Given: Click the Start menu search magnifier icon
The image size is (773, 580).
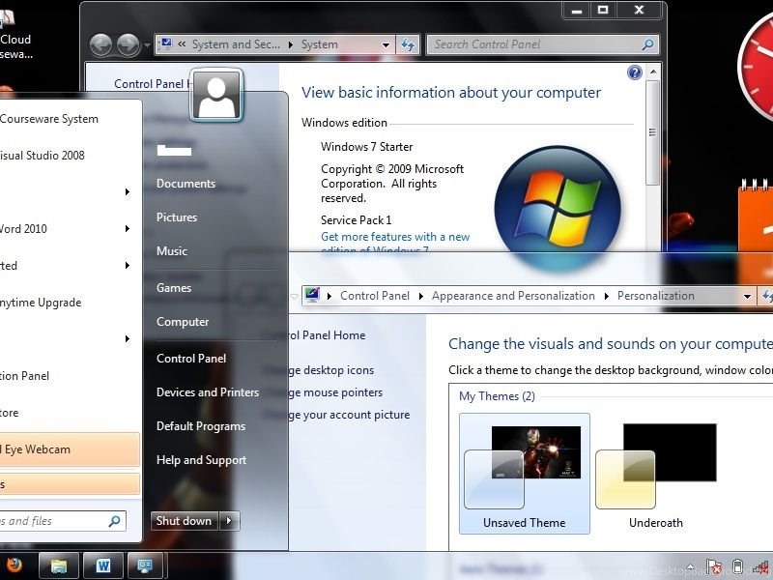Looking at the screenshot, I should coord(114,521).
